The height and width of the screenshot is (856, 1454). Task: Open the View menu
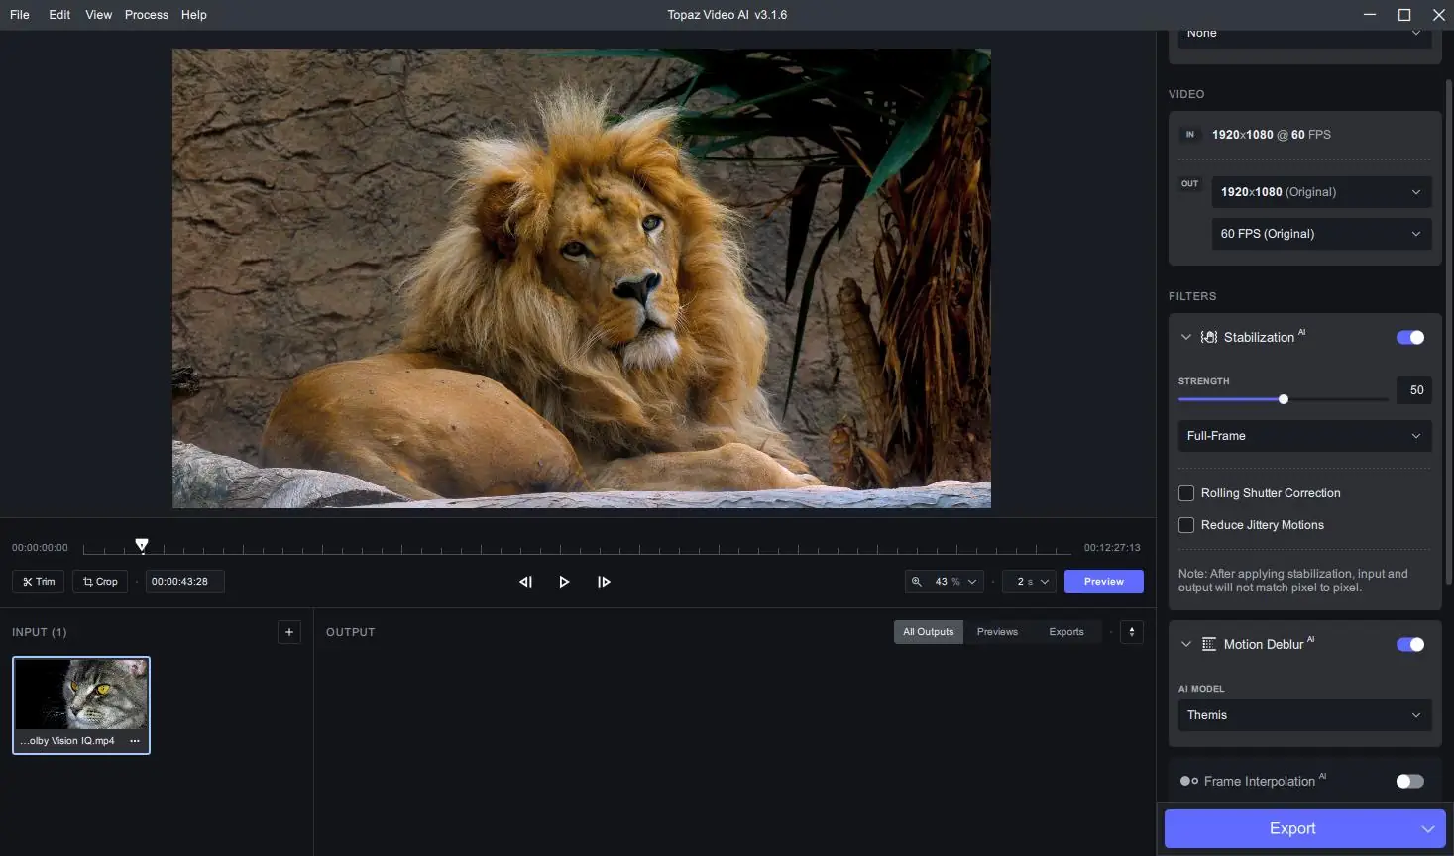click(98, 15)
